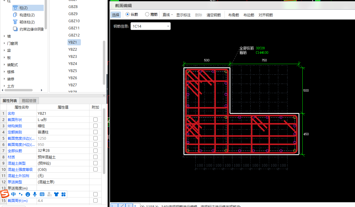Expand the 墙 tree node
355x207 pixels.
[x=4, y=36]
